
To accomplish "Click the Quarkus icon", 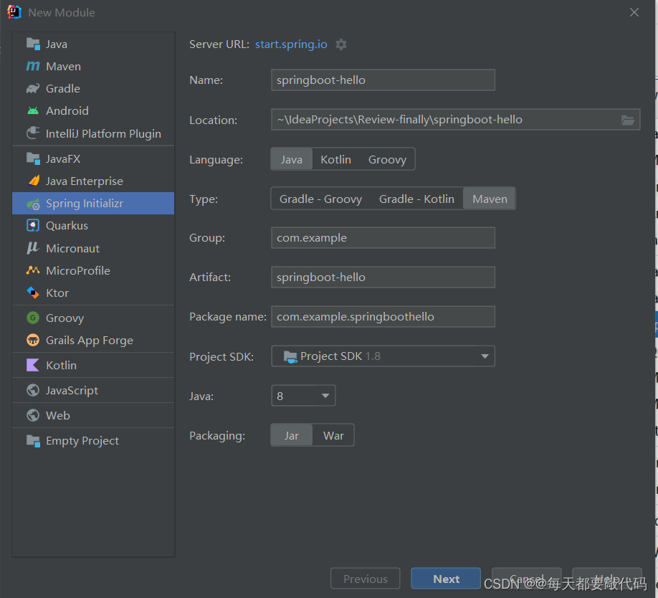I will click(33, 225).
